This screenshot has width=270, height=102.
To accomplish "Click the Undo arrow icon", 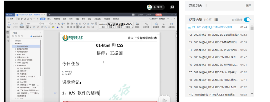I will [x=31, y=19].
